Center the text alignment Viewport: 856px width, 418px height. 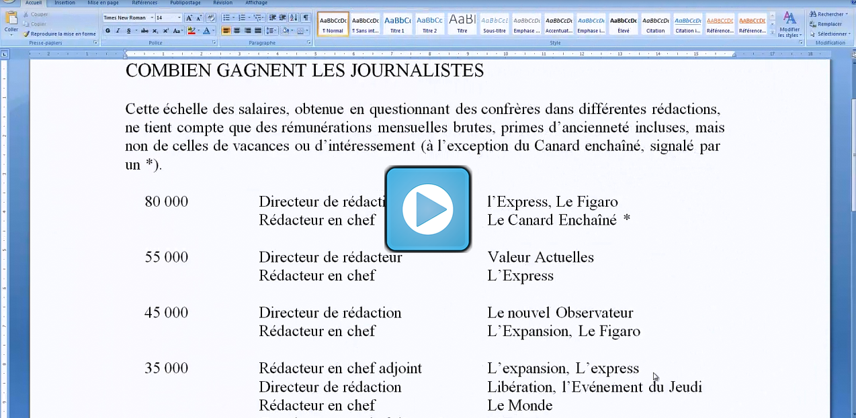pos(237,31)
